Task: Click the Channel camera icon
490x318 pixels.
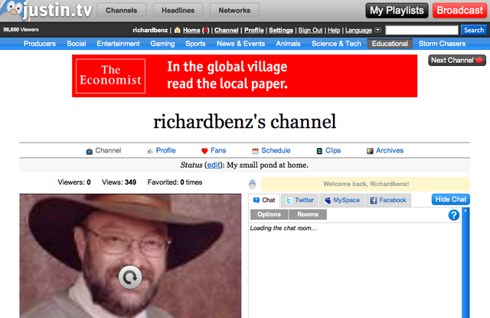Action: pyautogui.click(x=90, y=152)
